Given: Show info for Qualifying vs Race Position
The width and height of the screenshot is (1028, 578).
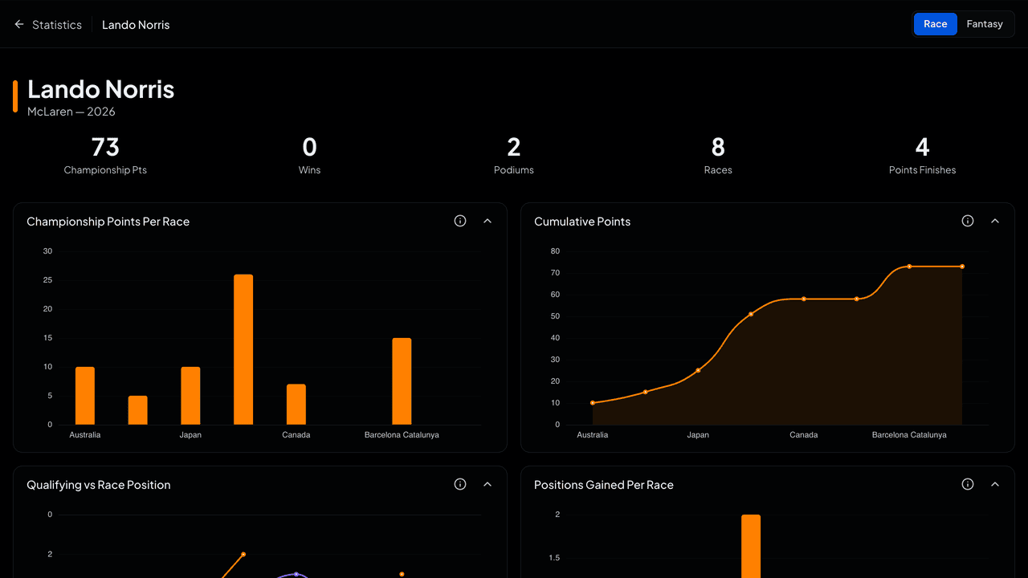Looking at the screenshot, I should (x=460, y=484).
